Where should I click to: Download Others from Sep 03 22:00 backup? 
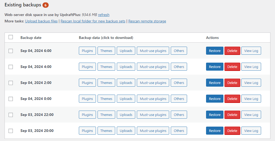(x=179, y=115)
